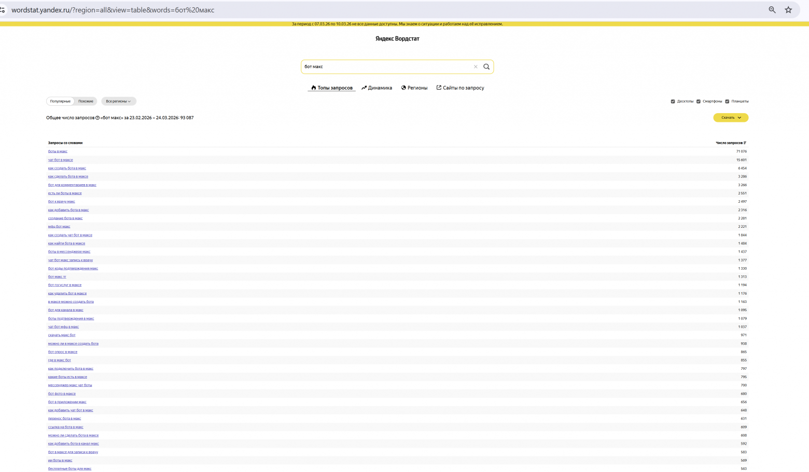
Task: Toggle the 'Десктопы' checkbox
Action: tap(673, 101)
